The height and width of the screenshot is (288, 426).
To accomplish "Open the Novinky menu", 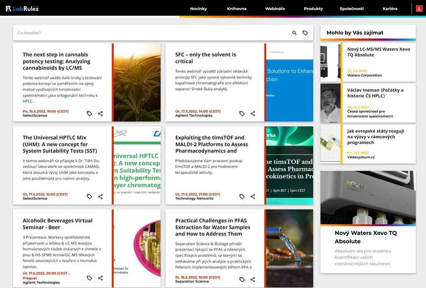I will tap(198, 9).
